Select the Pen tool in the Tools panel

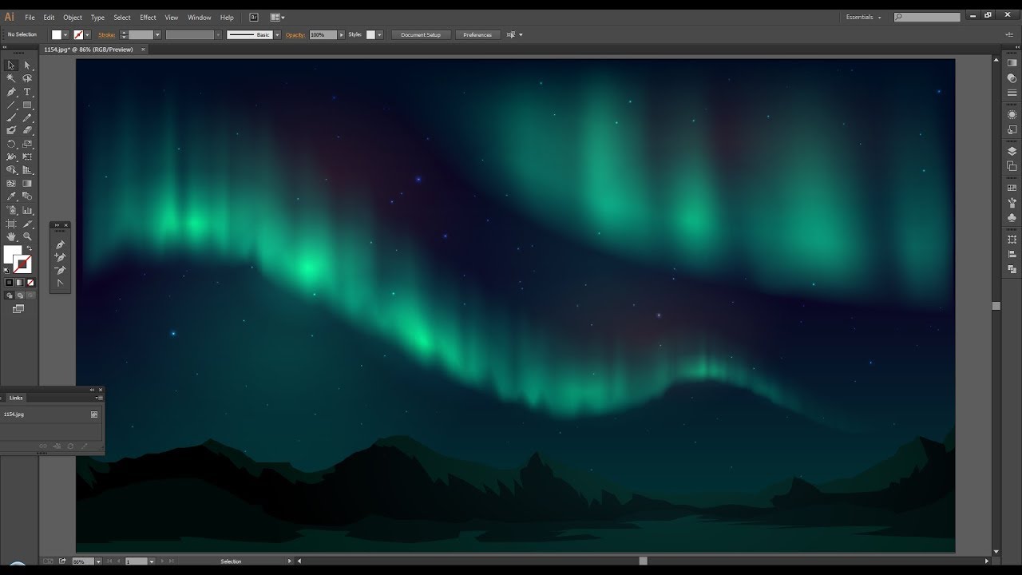11,92
